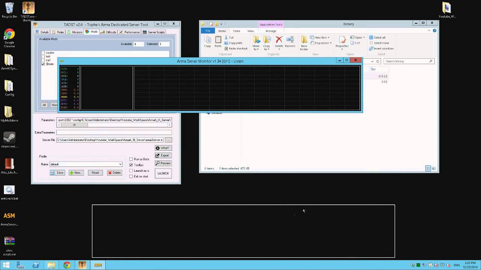This screenshot has width=481, height=270.
Task: Open the Altis_Life PBO file icon
Action: pos(9,166)
